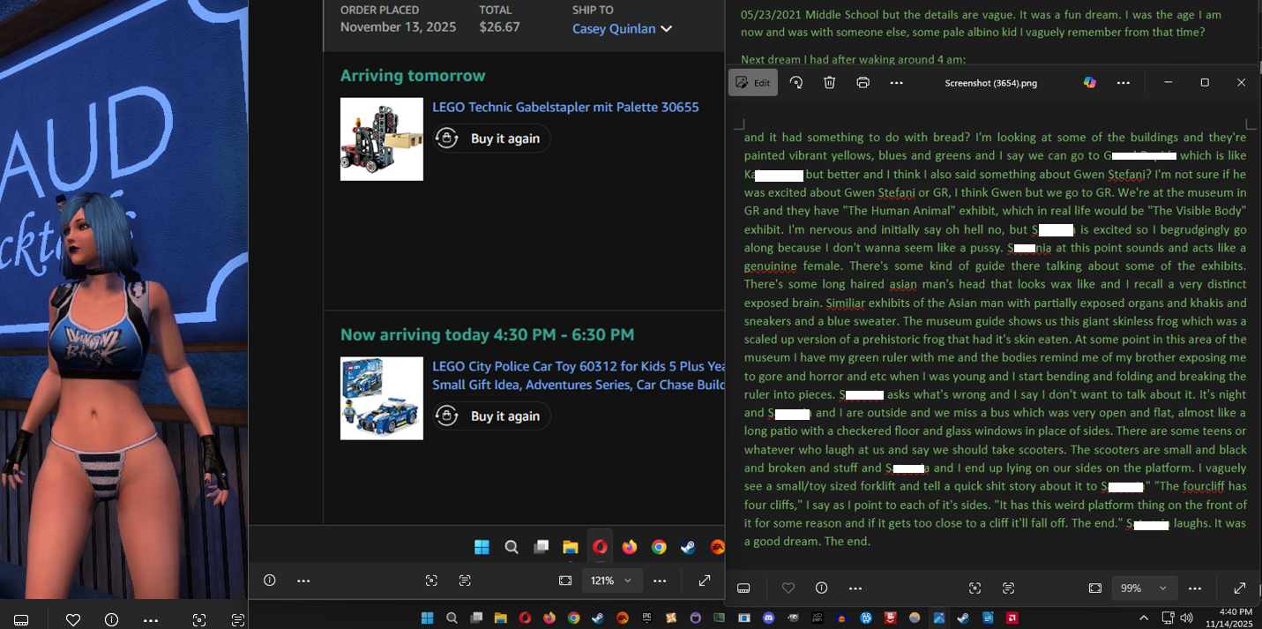Favorite Screenshot (3654).png with the heart icon
Screen dimensions: 1262x629
(x=788, y=588)
